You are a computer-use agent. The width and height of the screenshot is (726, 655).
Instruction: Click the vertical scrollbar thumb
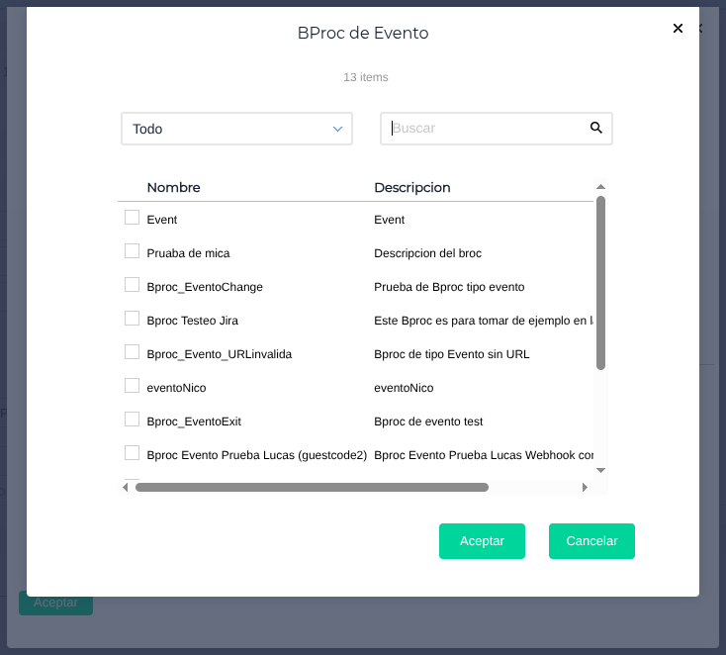pos(600,283)
